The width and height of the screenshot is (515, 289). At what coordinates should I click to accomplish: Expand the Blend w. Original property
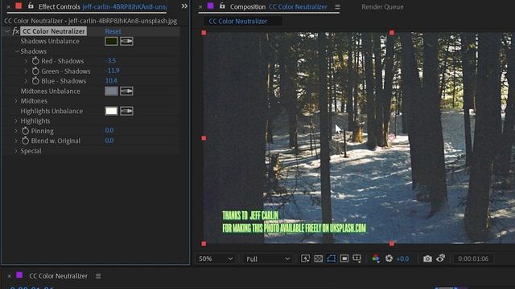pos(16,140)
